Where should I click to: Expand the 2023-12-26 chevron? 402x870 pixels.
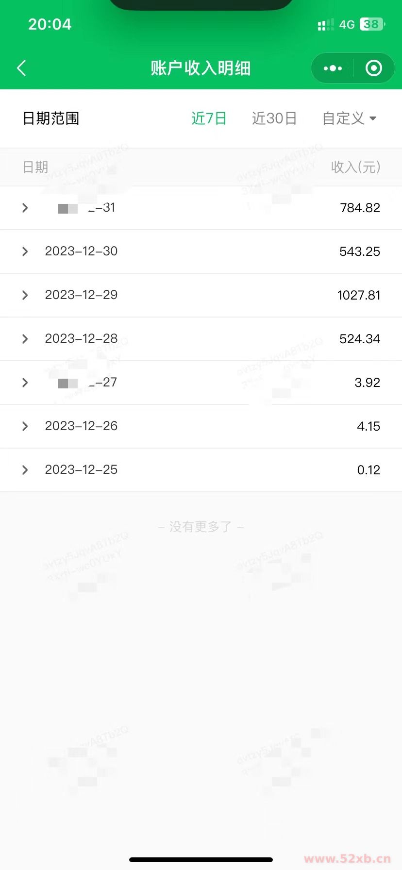pos(25,426)
